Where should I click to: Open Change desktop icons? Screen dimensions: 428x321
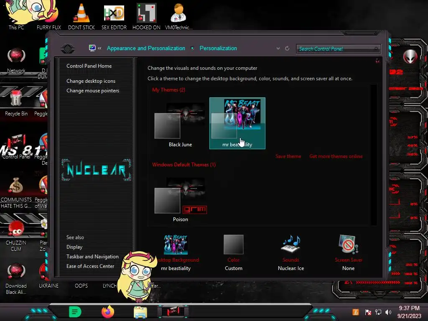91,81
